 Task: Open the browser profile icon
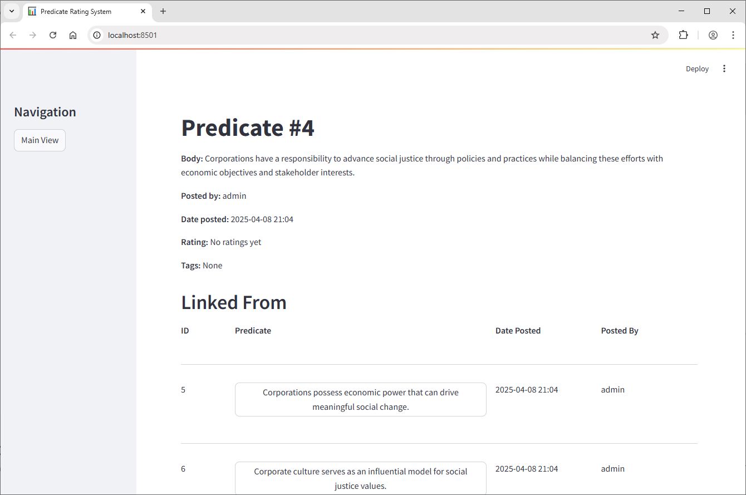713,35
